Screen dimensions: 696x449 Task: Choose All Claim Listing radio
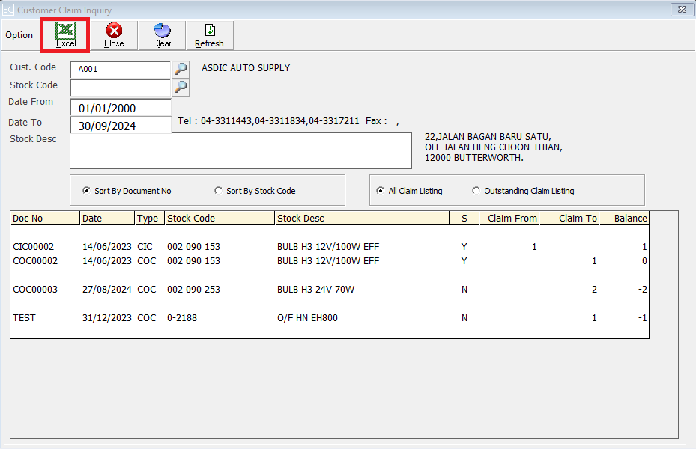click(x=409, y=191)
